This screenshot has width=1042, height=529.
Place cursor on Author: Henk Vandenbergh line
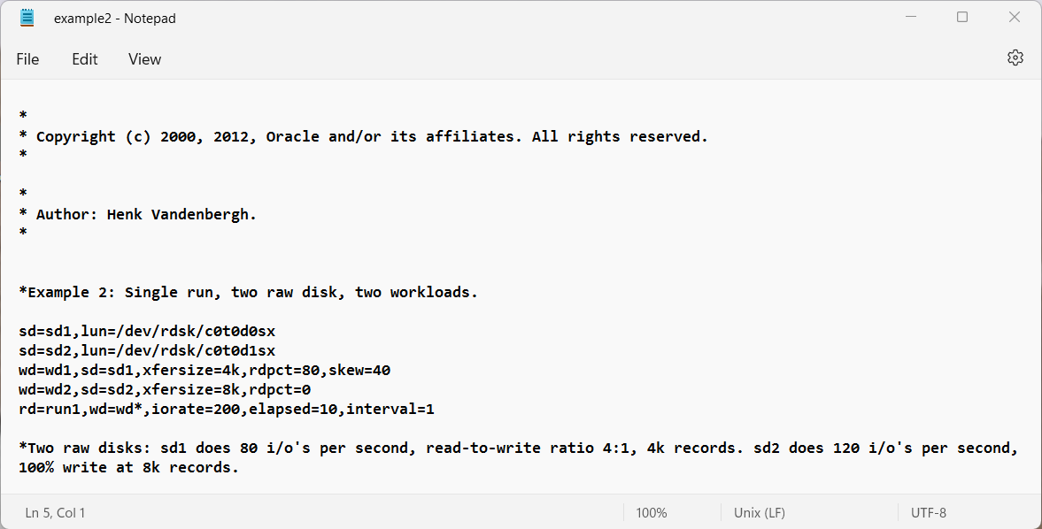[137, 214]
